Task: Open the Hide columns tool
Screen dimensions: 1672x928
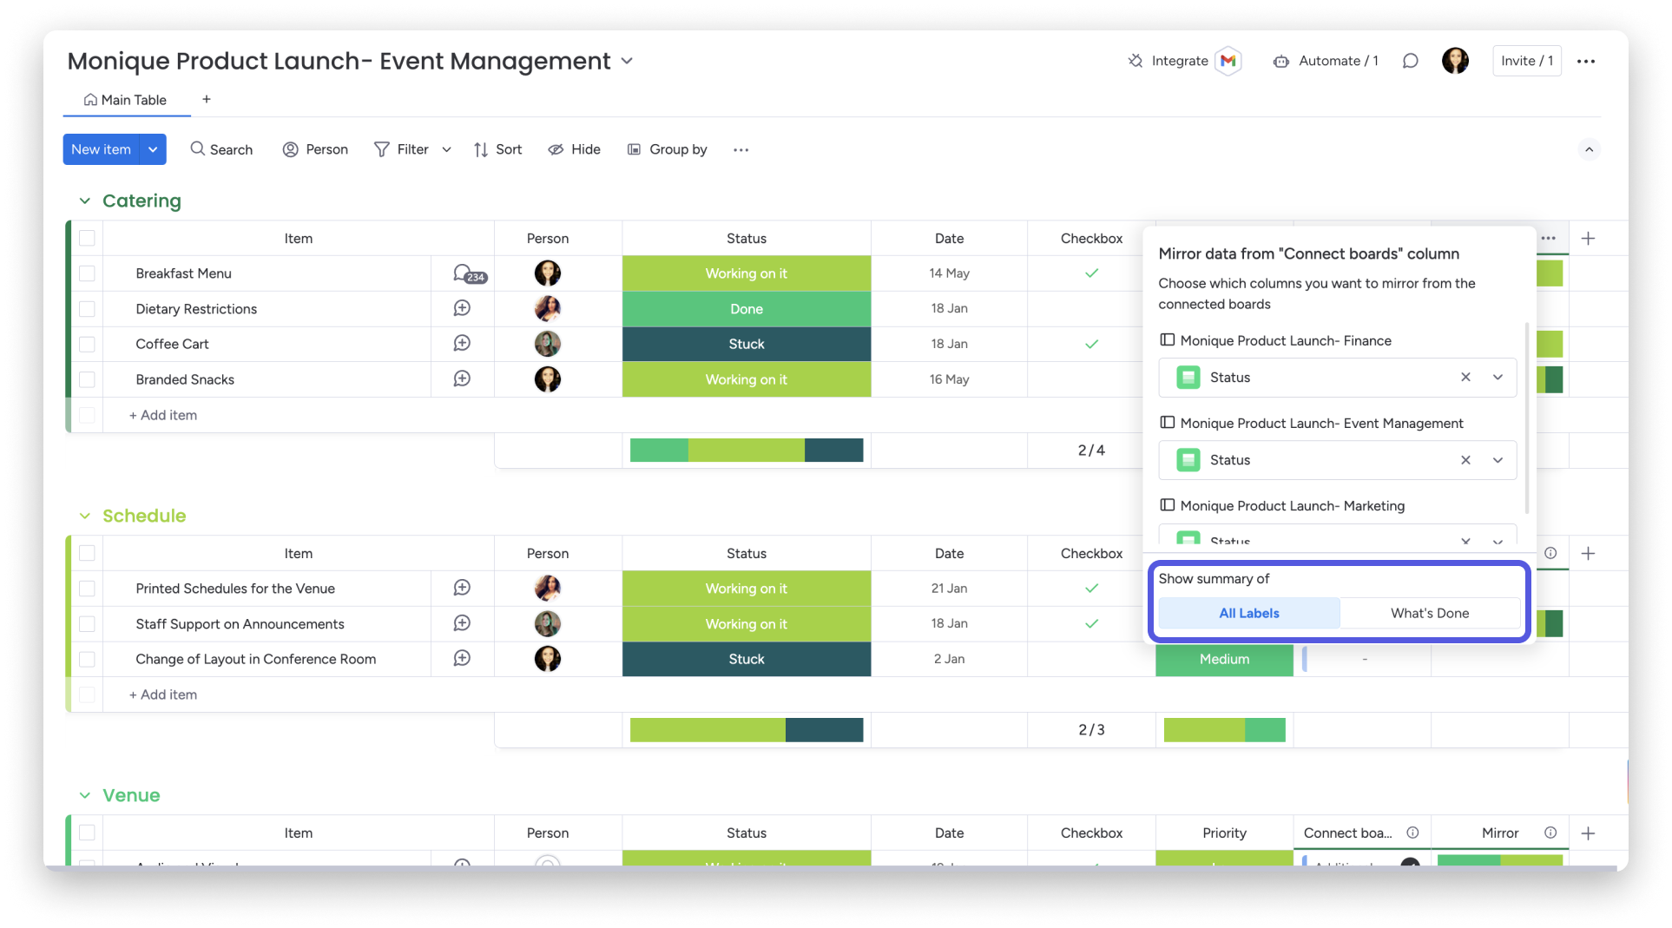Action: 574,149
